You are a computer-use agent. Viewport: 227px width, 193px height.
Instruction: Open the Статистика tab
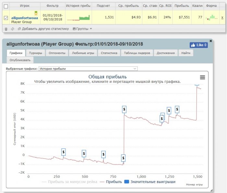coord(109,53)
